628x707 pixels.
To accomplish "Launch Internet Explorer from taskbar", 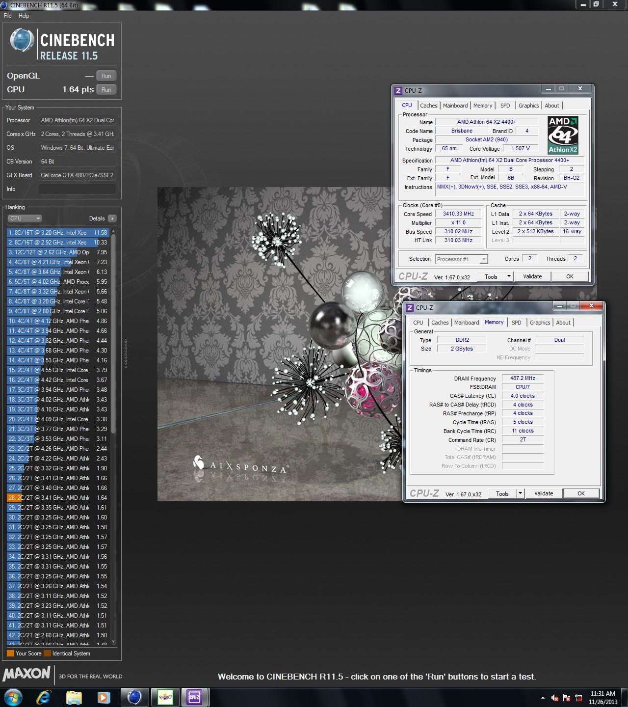I will (44, 697).
